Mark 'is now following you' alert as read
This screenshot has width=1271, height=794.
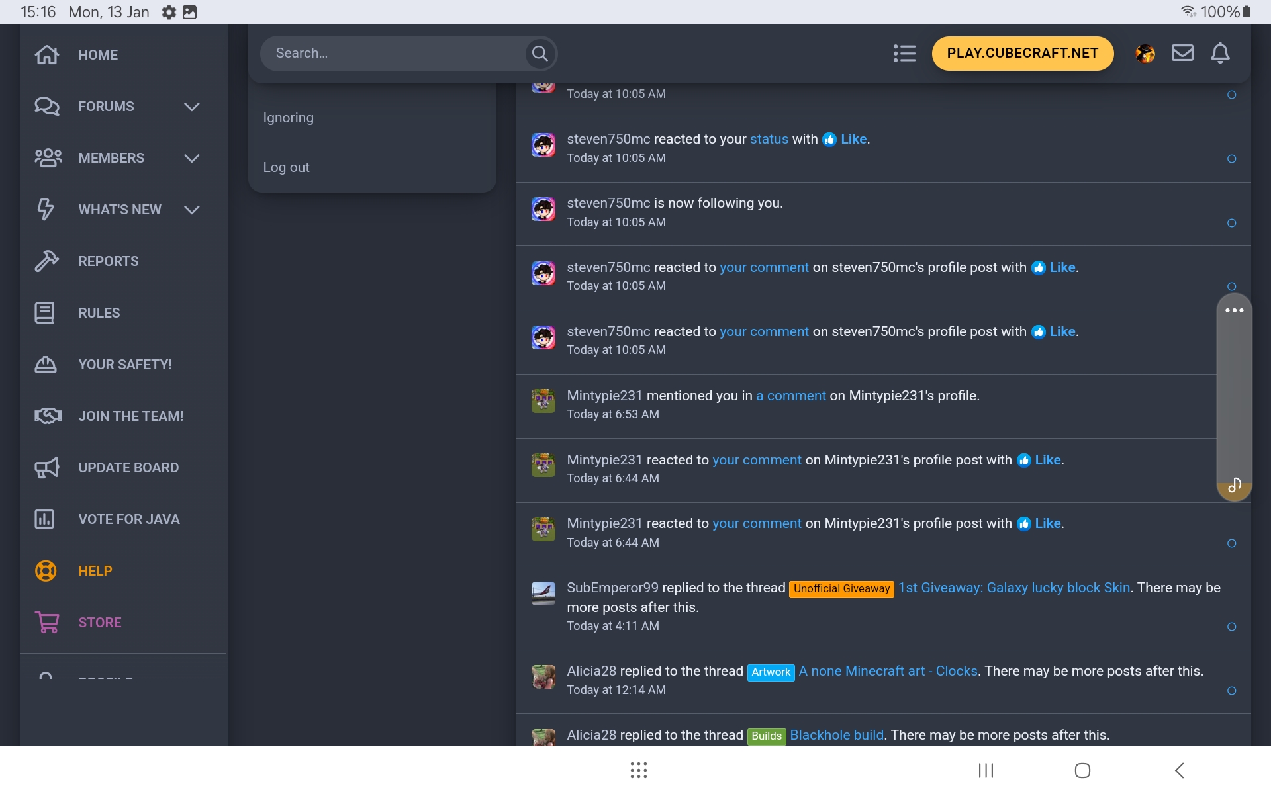[x=1232, y=223]
